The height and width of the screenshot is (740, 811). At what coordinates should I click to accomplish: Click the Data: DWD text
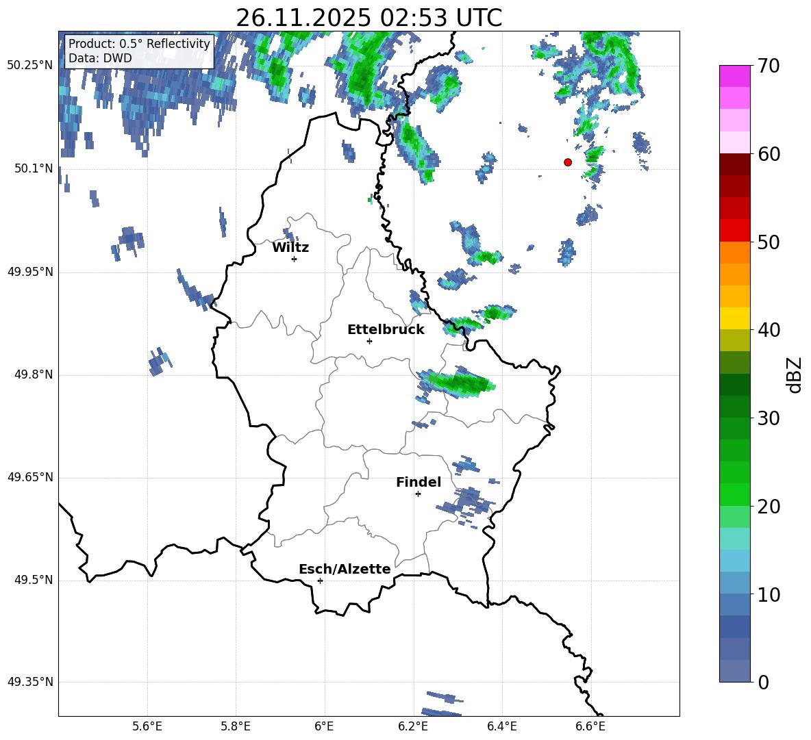point(100,58)
